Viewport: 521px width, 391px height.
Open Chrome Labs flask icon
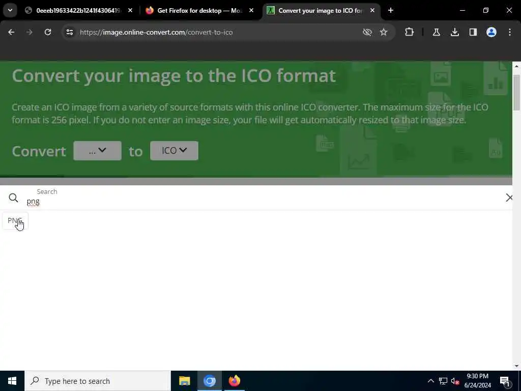436,32
